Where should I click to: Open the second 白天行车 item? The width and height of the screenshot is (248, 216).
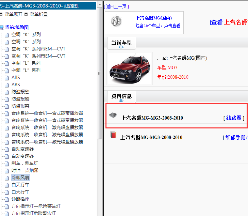[20, 192]
